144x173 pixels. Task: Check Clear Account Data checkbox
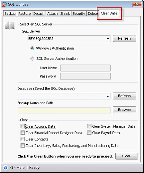coord(22,126)
